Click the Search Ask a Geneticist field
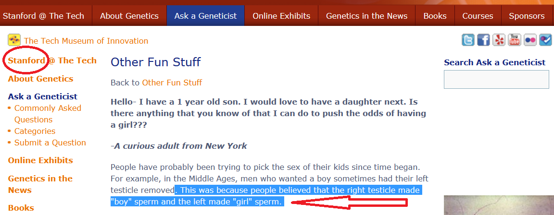The height and width of the screenshot is (215, 554). pyautogui.click(x=496, y=80)
